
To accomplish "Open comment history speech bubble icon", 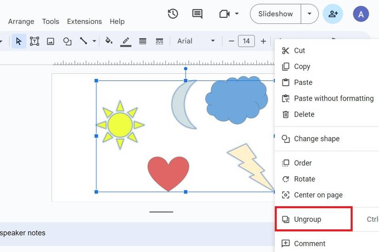I will (x=197, y=14).
